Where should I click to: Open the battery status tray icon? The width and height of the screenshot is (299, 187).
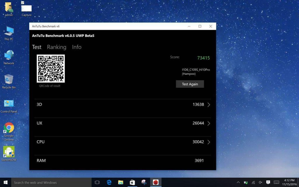(x=246, y=182)
